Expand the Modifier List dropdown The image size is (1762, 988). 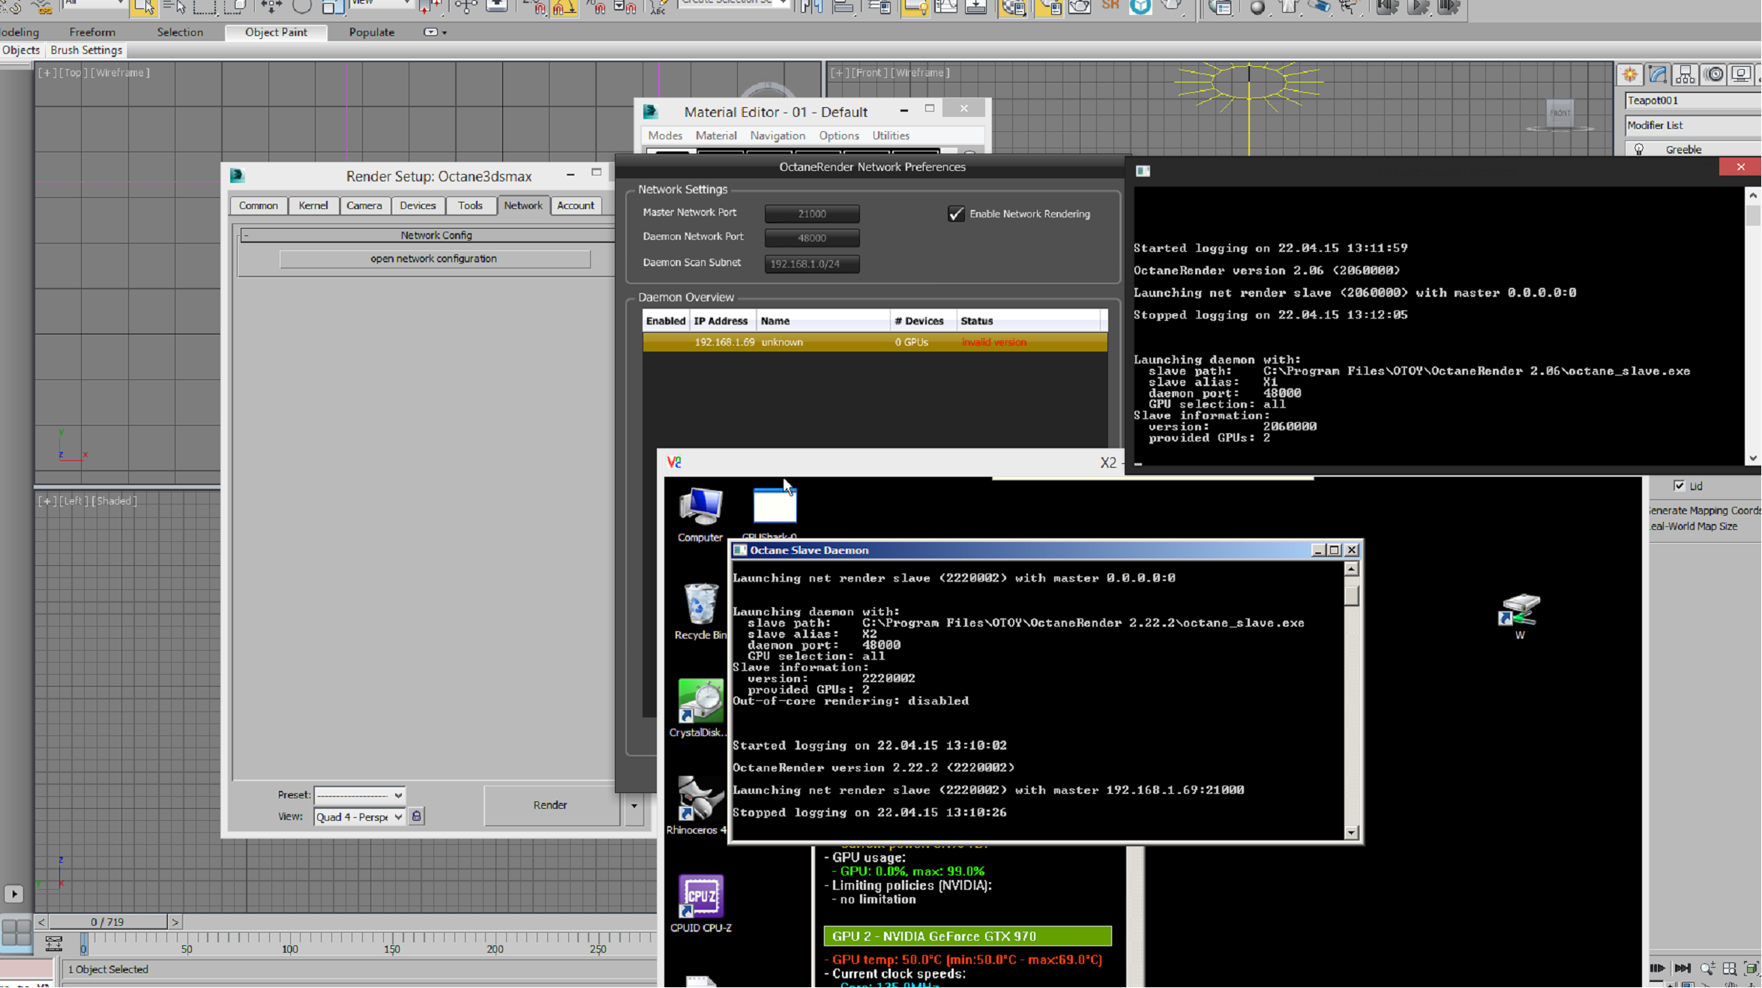1692,125
